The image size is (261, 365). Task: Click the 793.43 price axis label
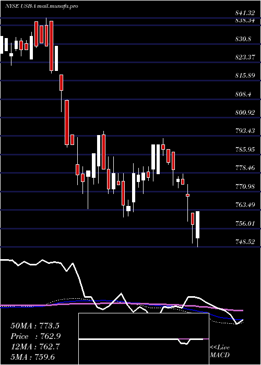[245, 131]
